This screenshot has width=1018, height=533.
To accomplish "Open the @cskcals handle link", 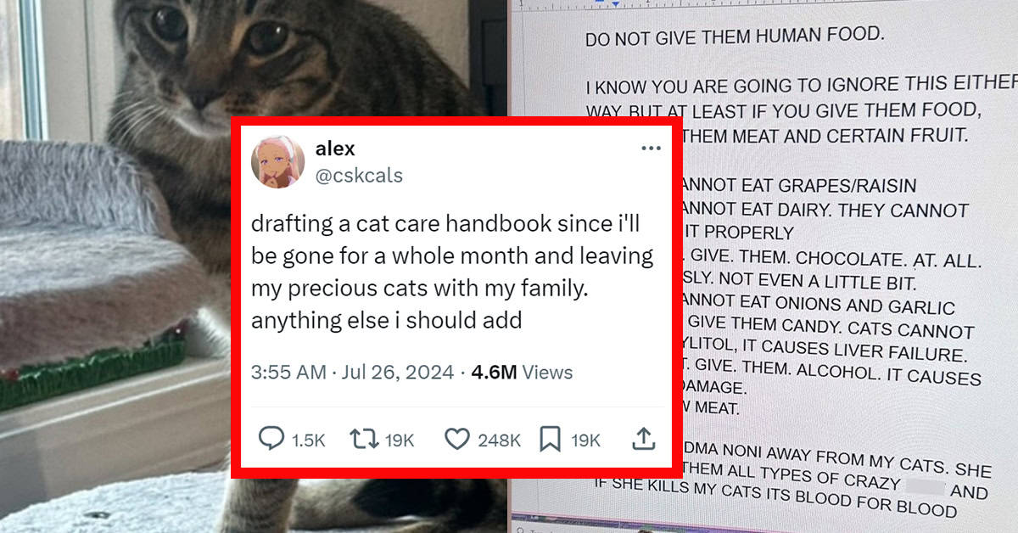I will [x=359, y=176].
